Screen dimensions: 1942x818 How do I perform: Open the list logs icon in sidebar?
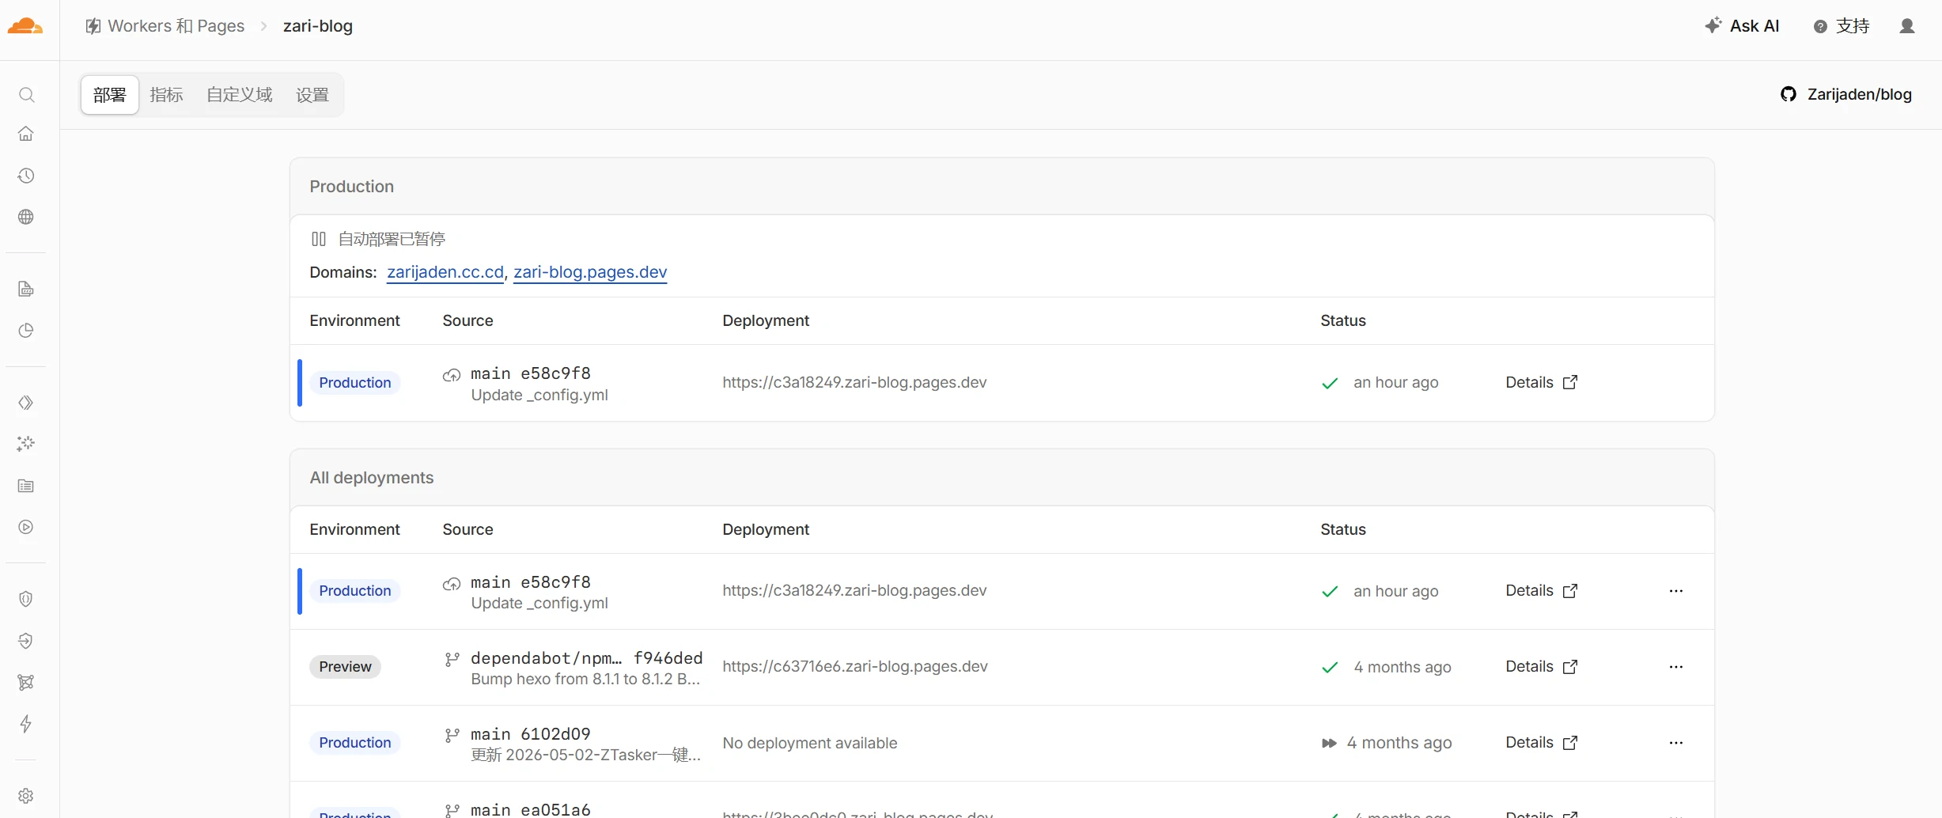click(x=26, y=486)
